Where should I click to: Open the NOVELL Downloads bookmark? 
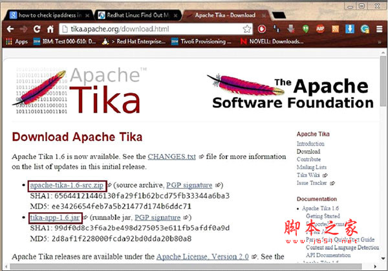click(272, 41)
